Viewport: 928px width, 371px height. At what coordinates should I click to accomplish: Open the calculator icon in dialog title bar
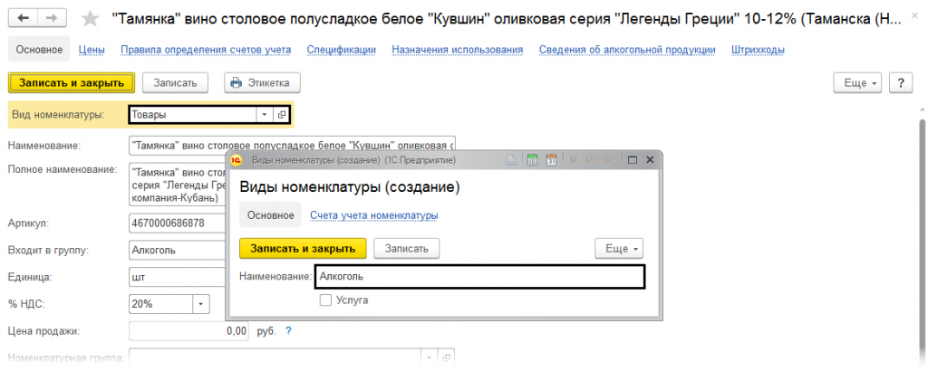click(532, 160)
